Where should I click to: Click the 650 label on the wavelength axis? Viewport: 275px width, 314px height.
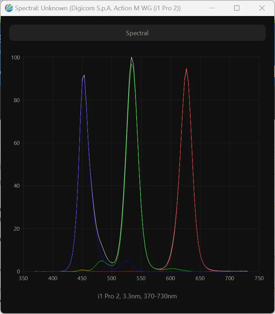200,278
